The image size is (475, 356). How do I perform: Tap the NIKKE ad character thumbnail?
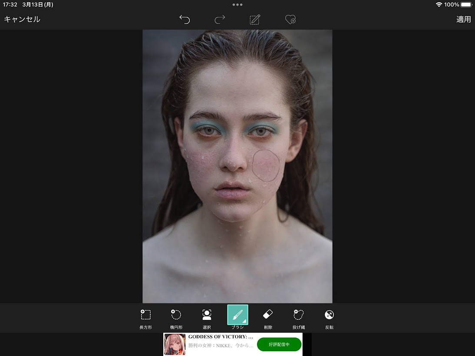[x=175, y=344]
